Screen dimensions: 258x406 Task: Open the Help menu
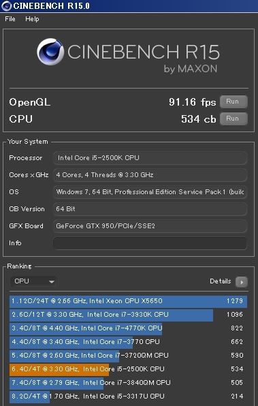pyautogui.click(x=33, y=19)
